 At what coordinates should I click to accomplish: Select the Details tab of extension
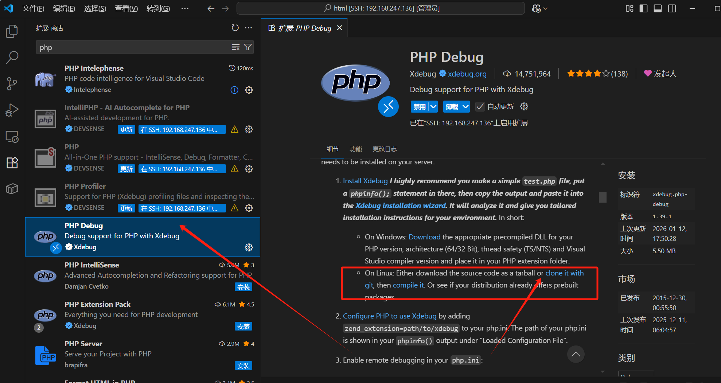click(x=332, y=149)
